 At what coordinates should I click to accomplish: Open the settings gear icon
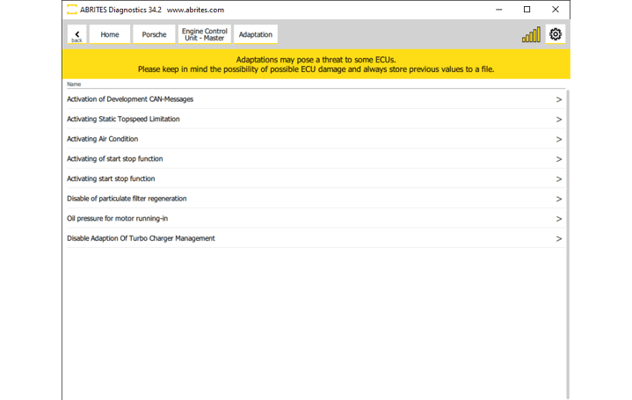point(555,34)
